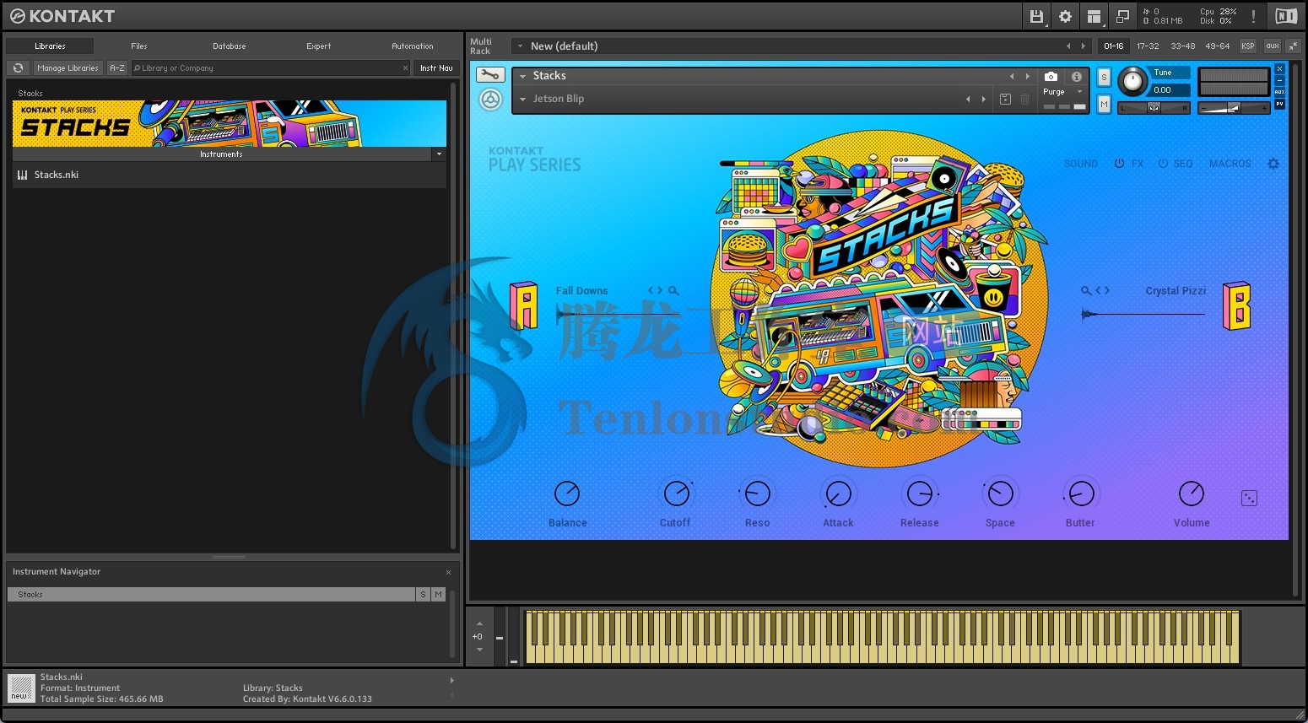Image resolution: width=1308 pixels, height=723 pixels.
Task: Step layer B sound with arrows
Action: click(1102, 290)
